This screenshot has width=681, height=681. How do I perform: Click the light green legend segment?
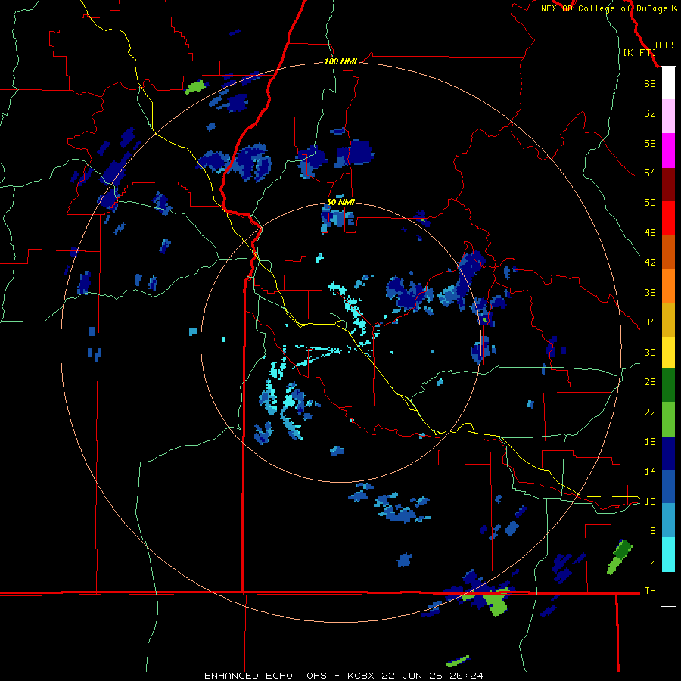[668, 419]
